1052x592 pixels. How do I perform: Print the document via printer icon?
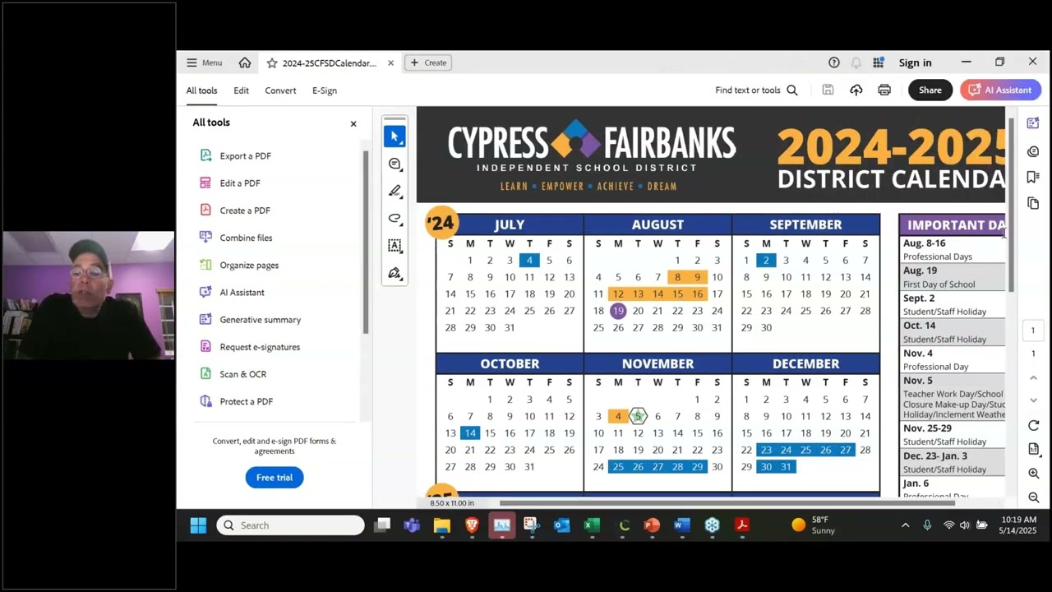tap(884, 90)
